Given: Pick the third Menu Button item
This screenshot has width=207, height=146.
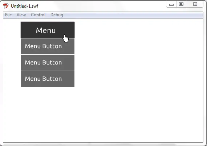Looking at the screenshot, I should (x=48, y=79).
